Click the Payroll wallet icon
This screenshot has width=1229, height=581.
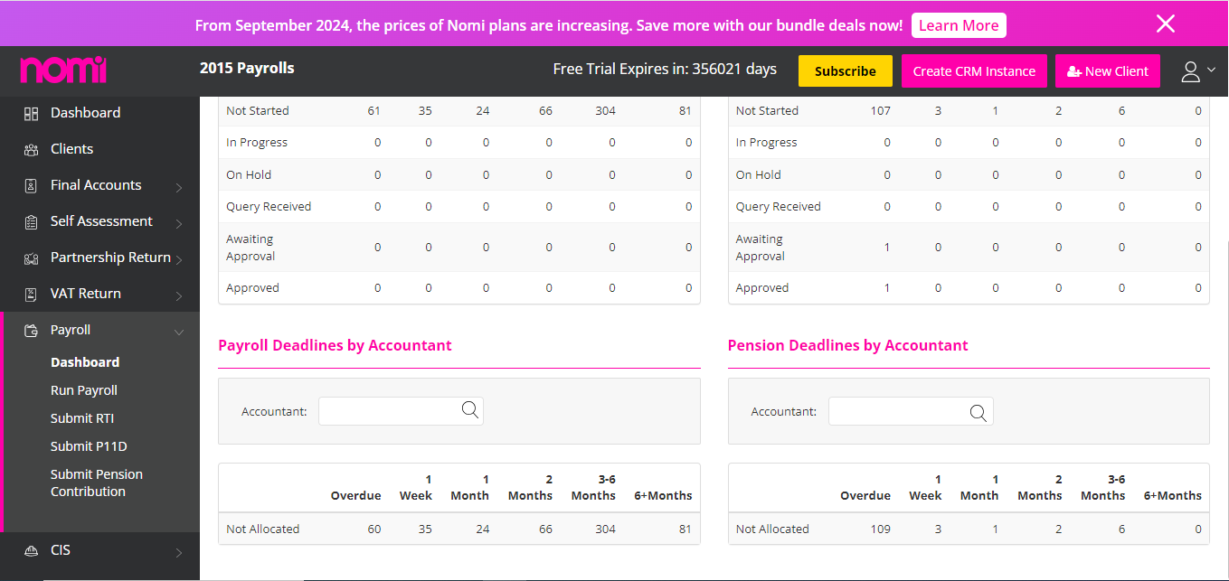tap(31, 331)
